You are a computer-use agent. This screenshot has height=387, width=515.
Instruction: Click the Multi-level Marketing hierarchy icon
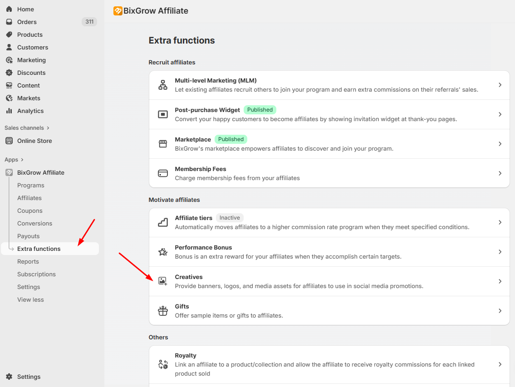click(x=162, y=85)
